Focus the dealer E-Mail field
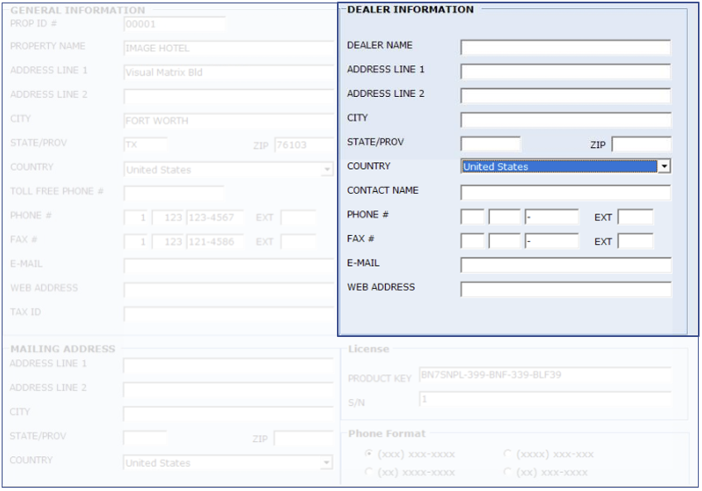 coord(565,266)
